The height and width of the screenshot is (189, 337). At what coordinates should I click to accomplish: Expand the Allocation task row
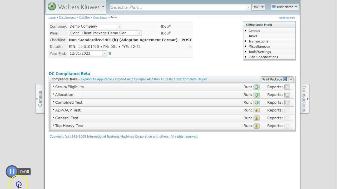coord(53,94)
